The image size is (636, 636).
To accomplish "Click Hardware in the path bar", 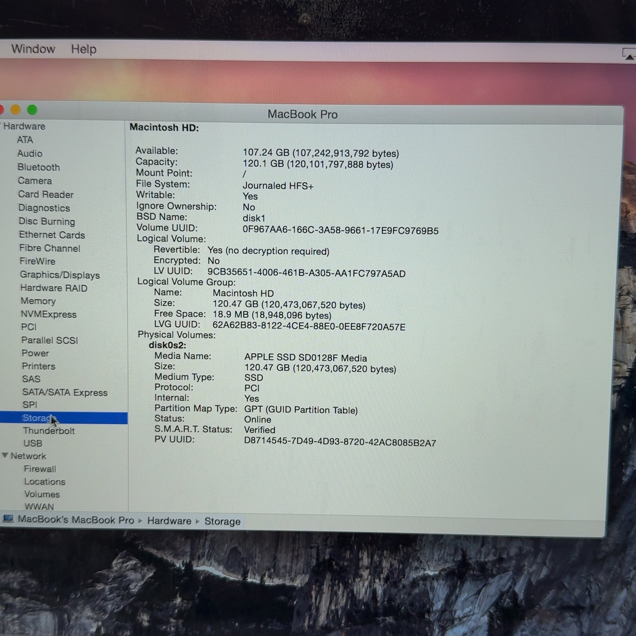I will (169, 521).
